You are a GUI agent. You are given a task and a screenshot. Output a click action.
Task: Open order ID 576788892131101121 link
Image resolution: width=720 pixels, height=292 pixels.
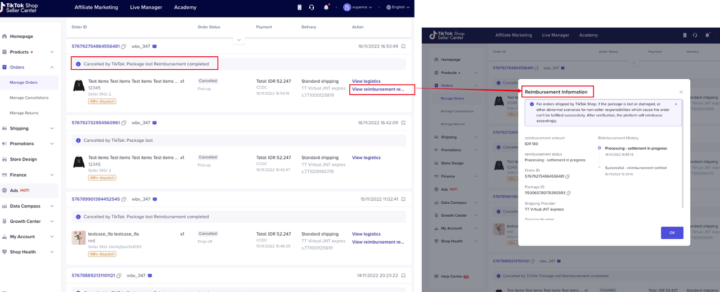point(93,276)
